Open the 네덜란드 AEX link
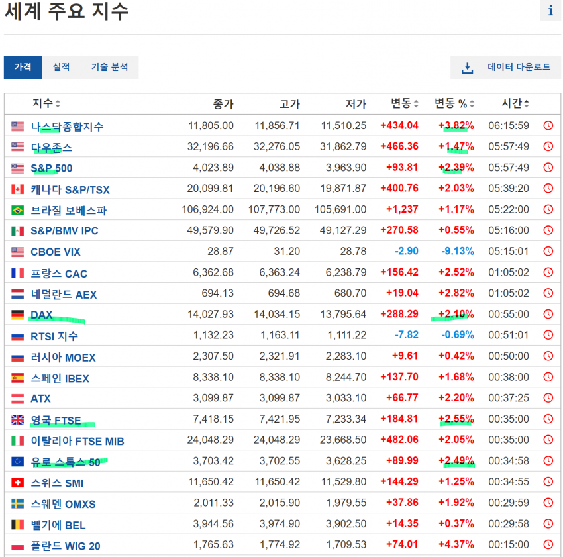The image size is (563, 557). tap(64, 295)
